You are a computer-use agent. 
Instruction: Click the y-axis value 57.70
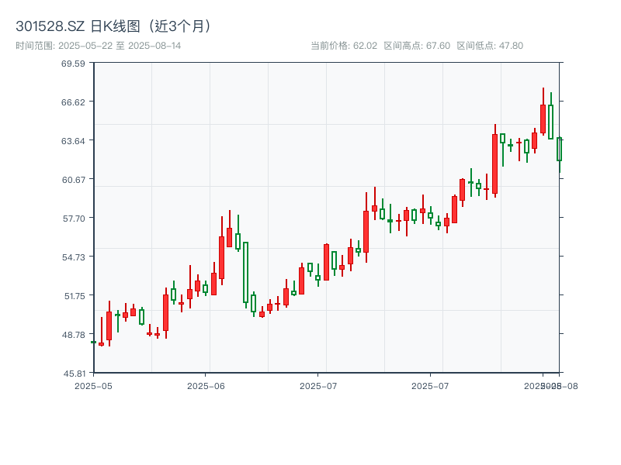click(x=73, y=219)
